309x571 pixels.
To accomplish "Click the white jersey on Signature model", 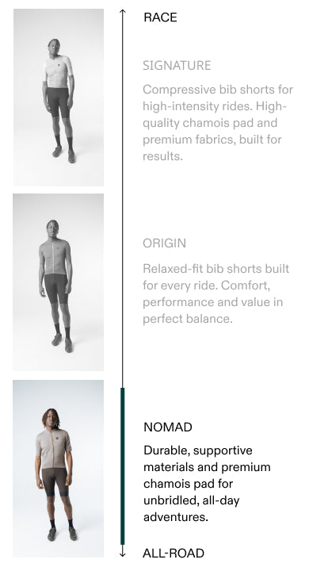I will [x=58, y=71].
